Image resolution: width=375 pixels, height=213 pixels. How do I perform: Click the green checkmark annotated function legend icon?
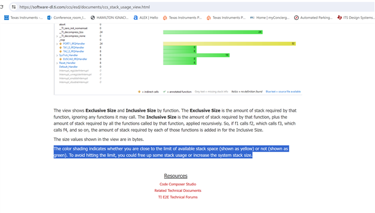pos(164,92)
